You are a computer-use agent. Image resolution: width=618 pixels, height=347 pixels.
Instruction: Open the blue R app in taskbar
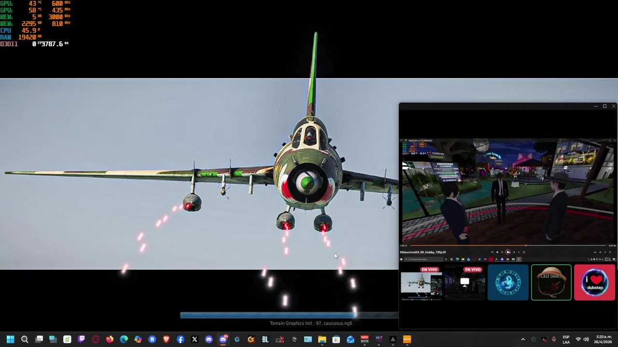(152, 339)
